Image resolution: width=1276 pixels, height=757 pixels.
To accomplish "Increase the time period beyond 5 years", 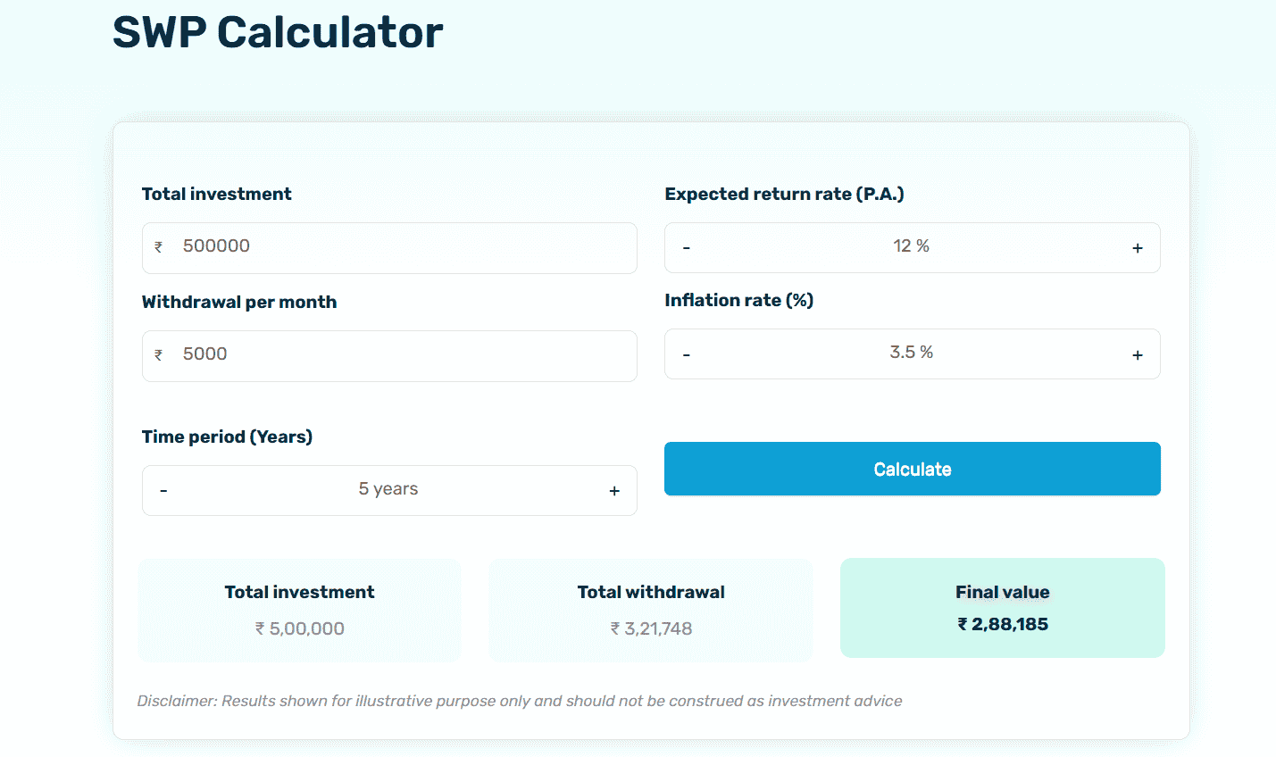I will coord(614,490).
